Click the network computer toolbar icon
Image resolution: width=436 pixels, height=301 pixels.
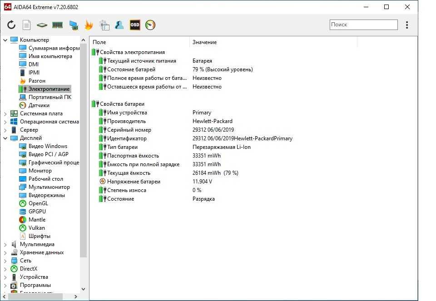(x=74, y=25)
